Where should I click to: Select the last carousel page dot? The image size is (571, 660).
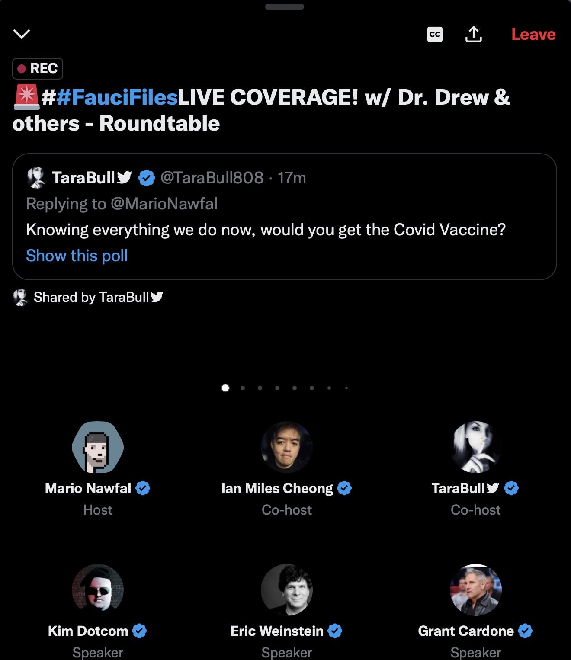point(346,388)
